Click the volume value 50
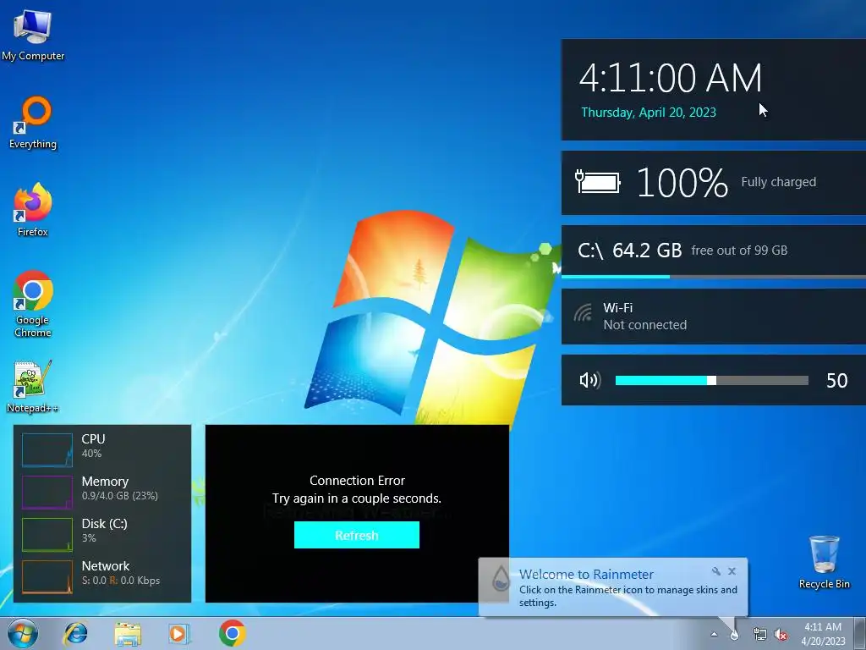Viewport: 866px width, 650px height. click(x=836, y=380)
